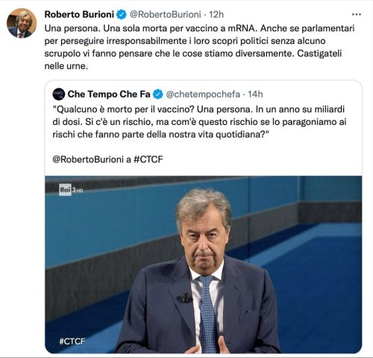The image size is (373, 358).
Task: Open the @chetempochefa handle
Action: pos(203,95)
